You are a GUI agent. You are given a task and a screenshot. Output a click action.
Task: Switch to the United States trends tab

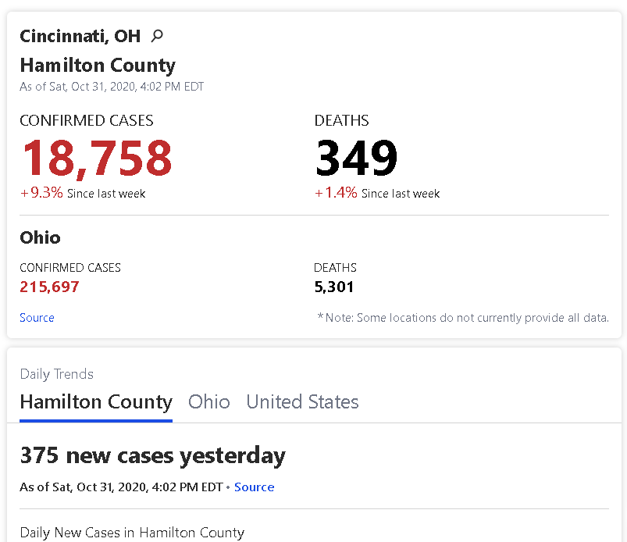coord(302,402)
